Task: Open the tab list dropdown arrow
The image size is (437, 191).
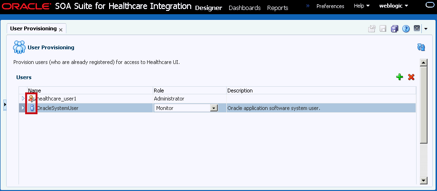Action: point(426,29)
